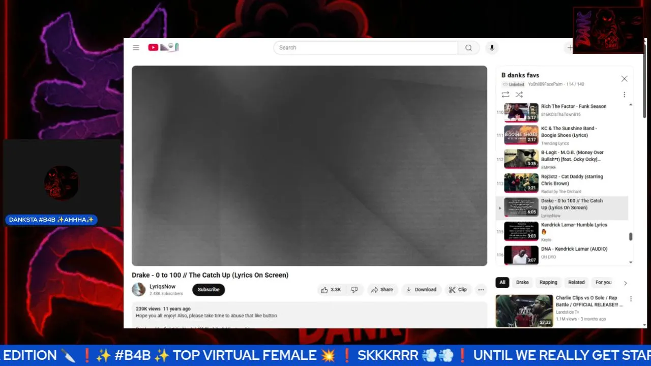Show more filter chips with arrow
651x366 pixels.
pos(625,283)
